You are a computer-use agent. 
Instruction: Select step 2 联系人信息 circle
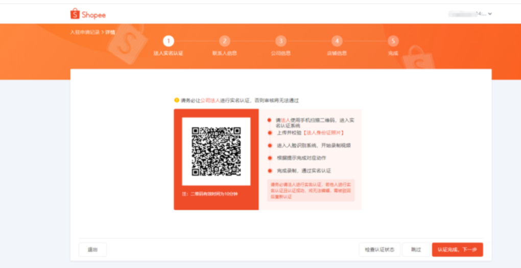click(225, 41)
